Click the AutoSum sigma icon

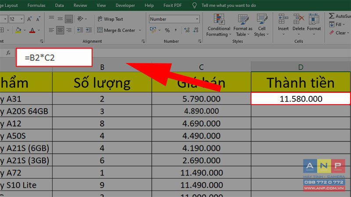(332, 16)
